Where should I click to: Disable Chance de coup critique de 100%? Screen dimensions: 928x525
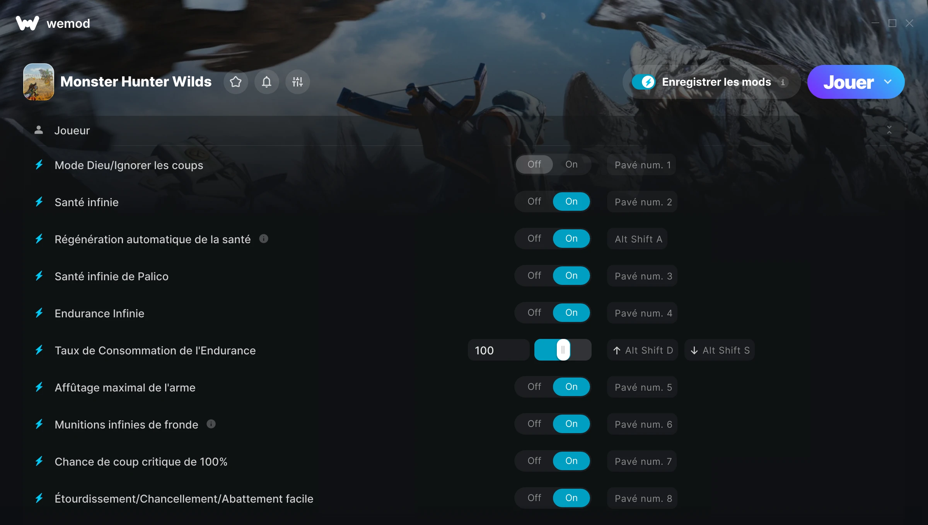point(534,461)
